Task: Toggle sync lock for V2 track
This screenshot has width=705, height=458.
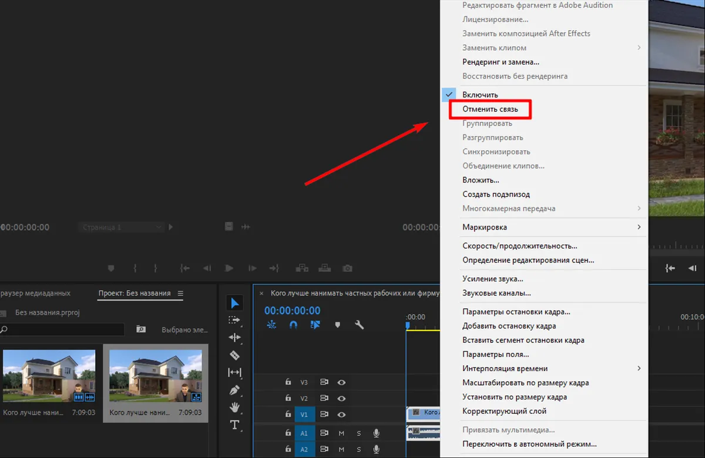Action: [324, 398]
